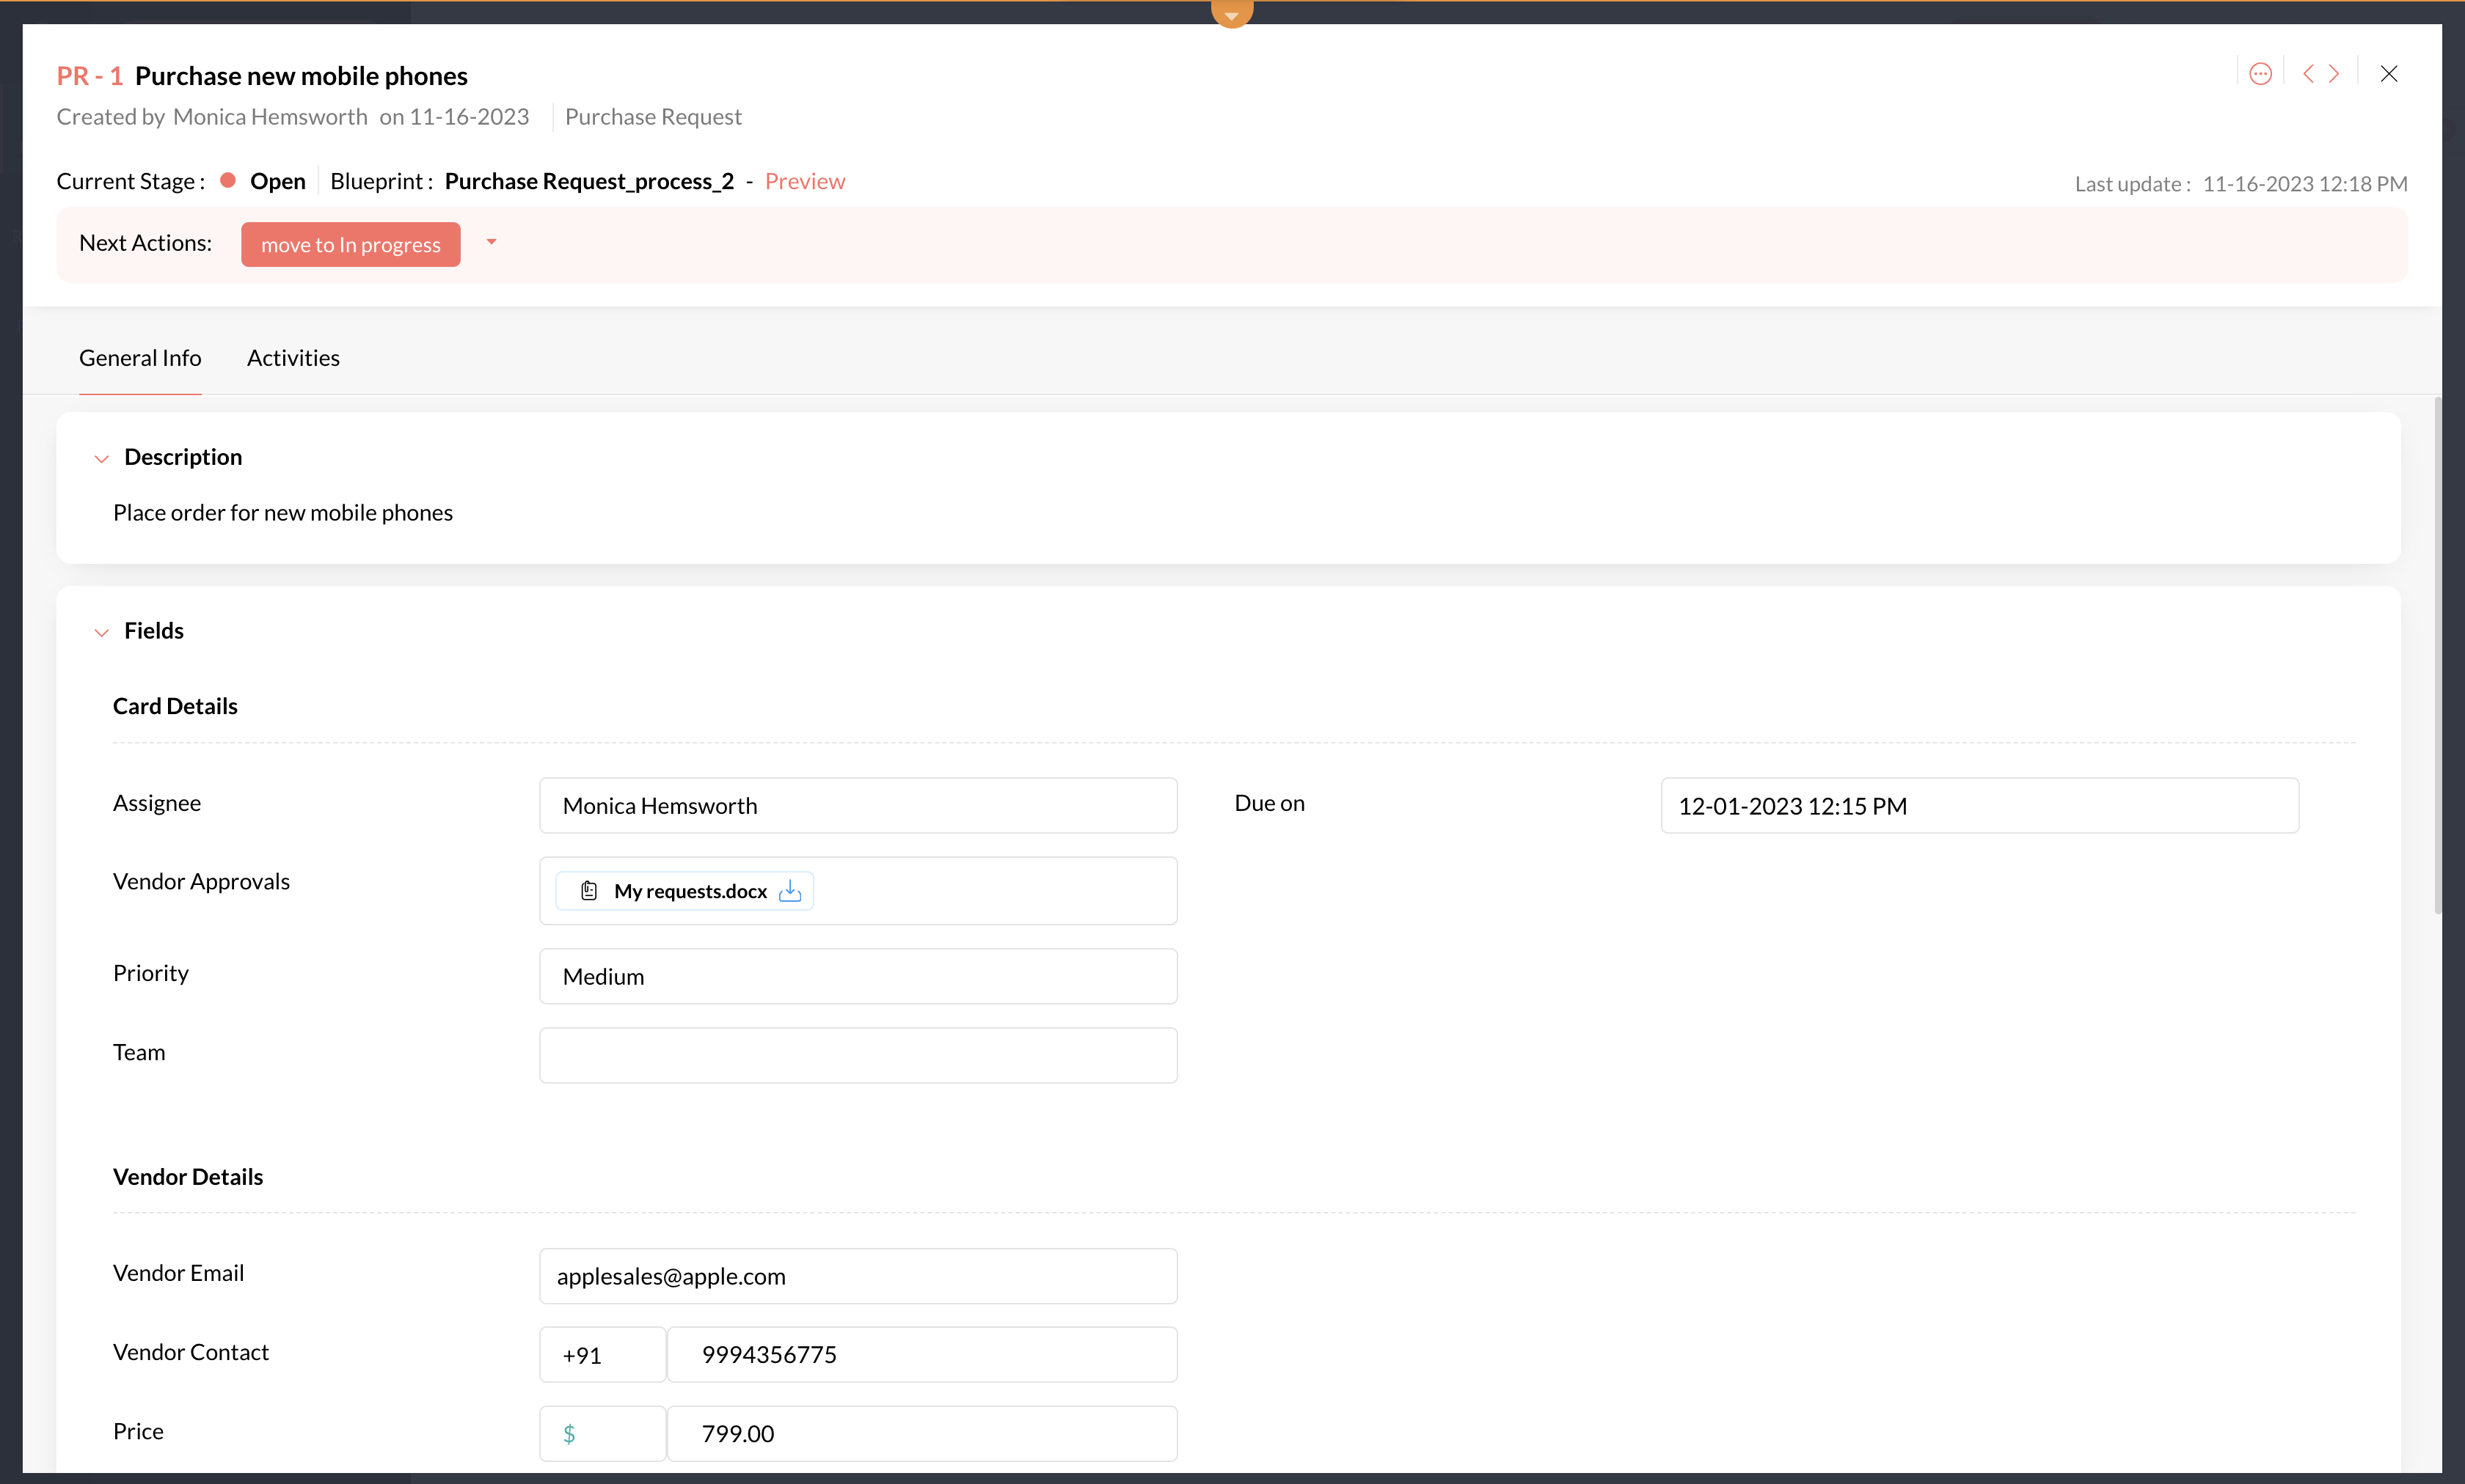Select the General Info tab
This screenshot has width=2465, height=1484.
140,358
